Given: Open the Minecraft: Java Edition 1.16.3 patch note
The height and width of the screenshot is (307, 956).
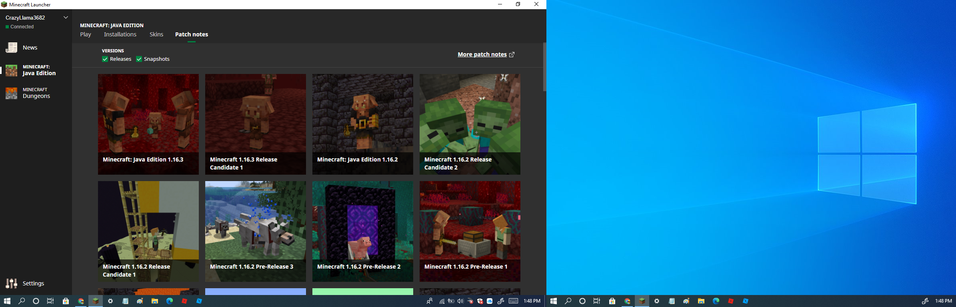Looking at the screenshot, I should [x=148, y=124].
